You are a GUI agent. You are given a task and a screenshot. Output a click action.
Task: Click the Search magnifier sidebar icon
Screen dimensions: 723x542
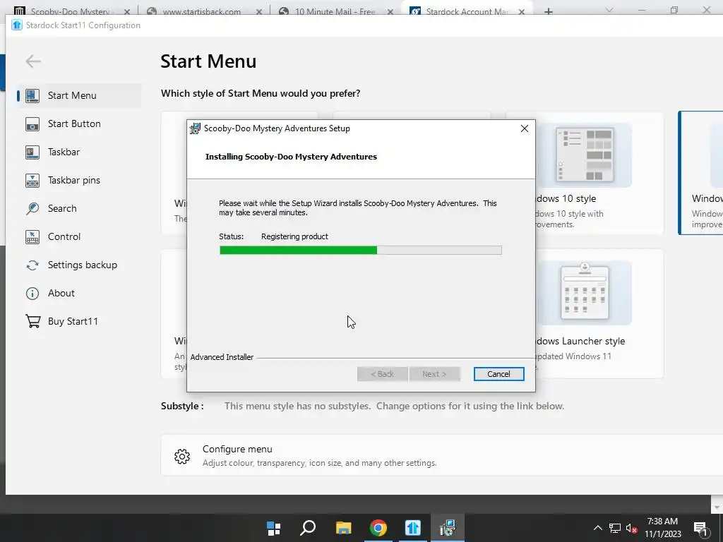coord(32,208)
